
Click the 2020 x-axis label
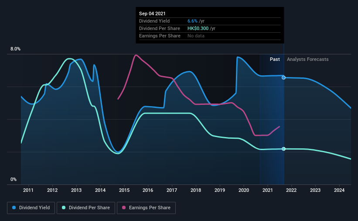coord(244,190)
